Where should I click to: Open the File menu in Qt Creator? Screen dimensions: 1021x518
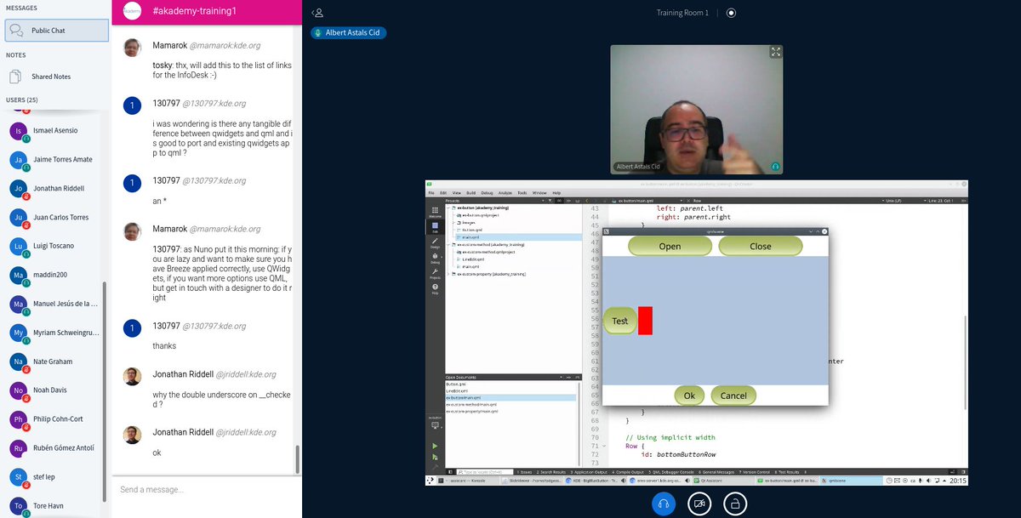[431, 193]
